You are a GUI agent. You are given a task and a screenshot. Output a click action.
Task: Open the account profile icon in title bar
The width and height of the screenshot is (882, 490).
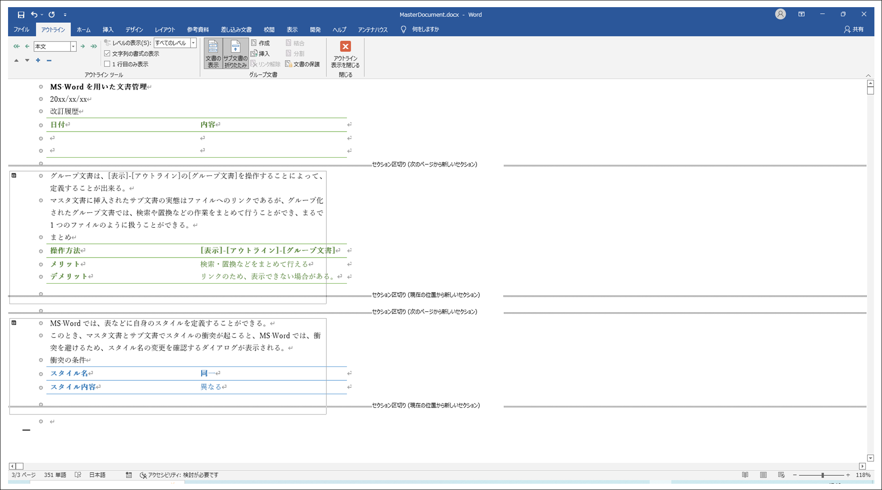(781, 14)
